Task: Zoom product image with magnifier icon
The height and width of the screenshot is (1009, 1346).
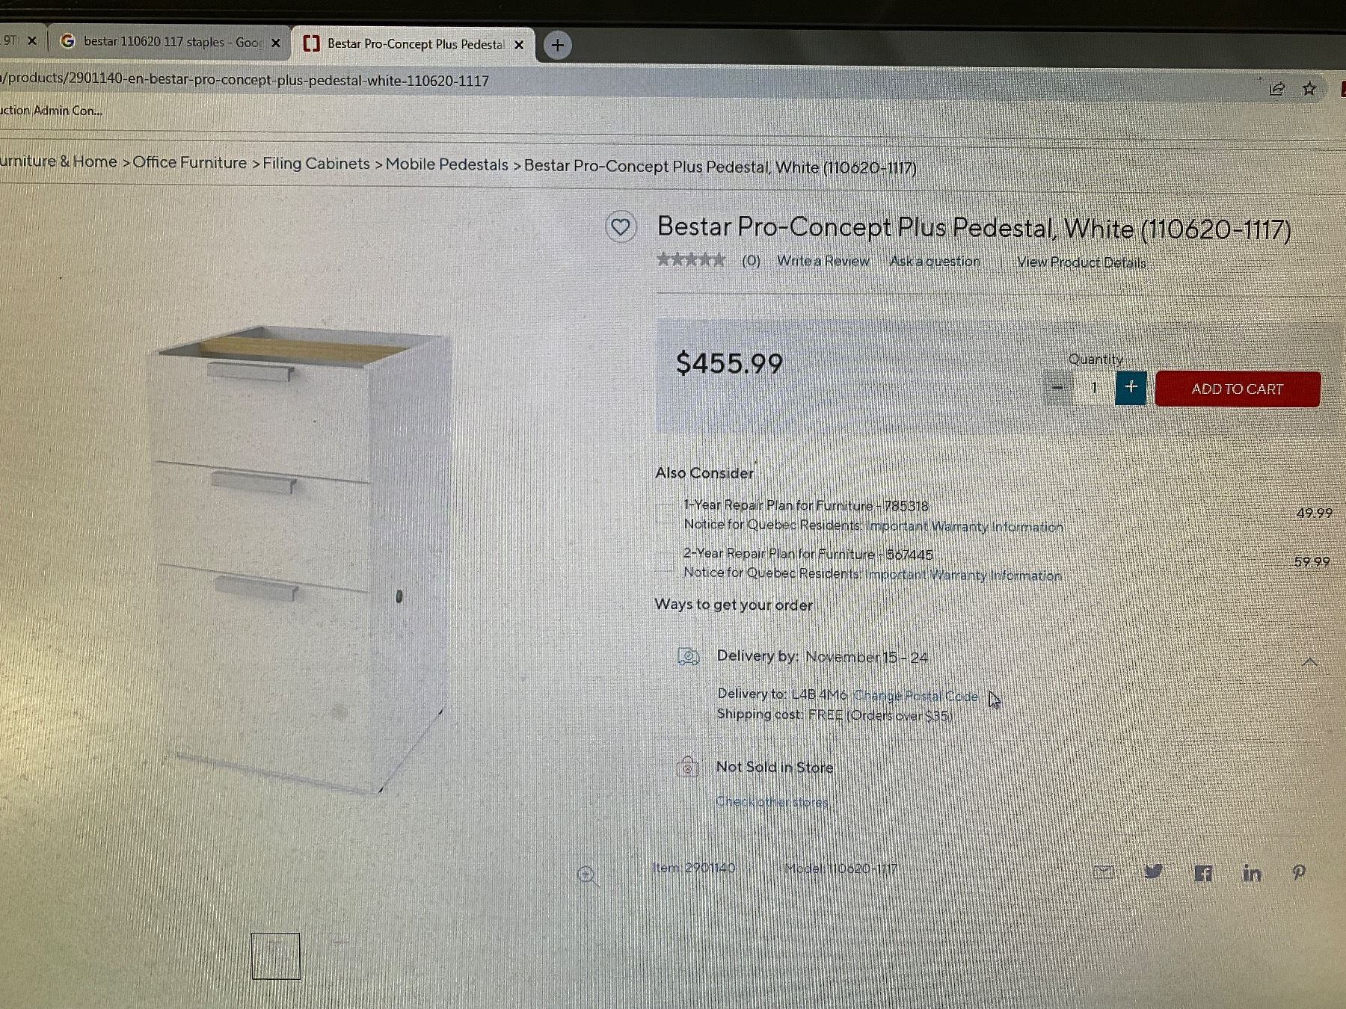Action: [588, 875]
